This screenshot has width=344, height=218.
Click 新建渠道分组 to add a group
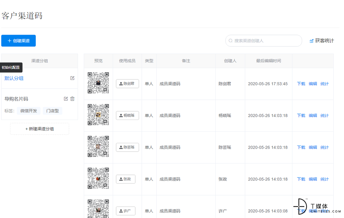[x=39, y=129]
